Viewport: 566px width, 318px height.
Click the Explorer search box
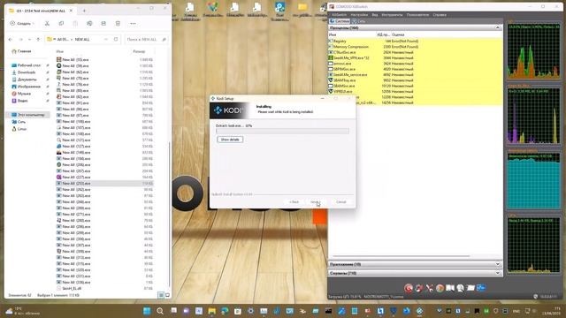tap(147, 39)
